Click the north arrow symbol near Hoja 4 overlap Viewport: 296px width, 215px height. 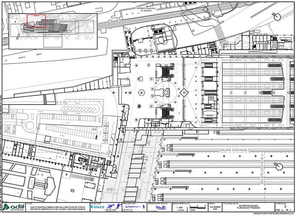tap(278, 166)
